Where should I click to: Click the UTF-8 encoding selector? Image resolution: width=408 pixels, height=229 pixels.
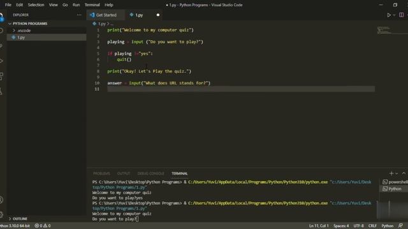[x=358, y=226]
